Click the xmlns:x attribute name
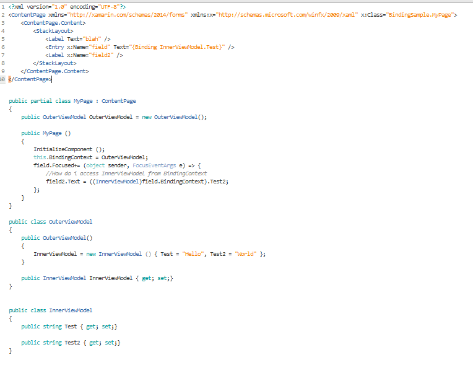 (202, 15)
